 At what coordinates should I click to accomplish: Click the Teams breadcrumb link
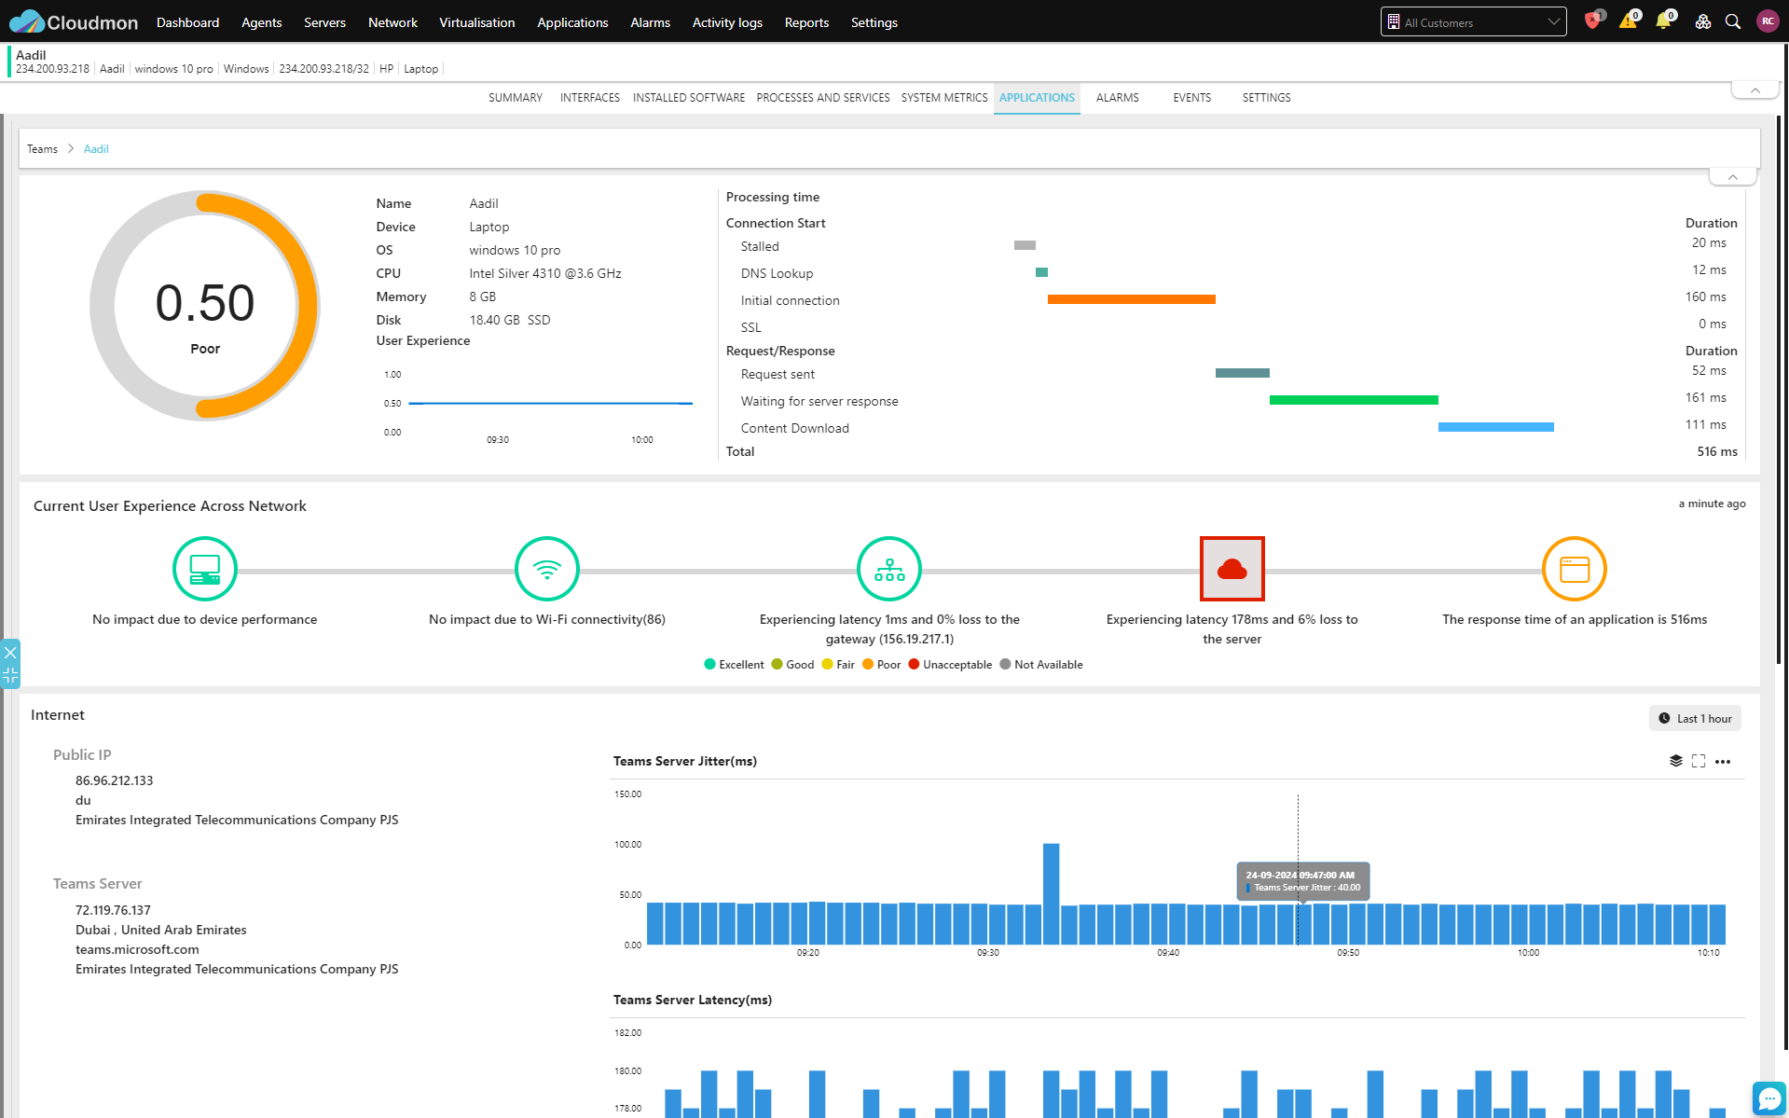42,149
